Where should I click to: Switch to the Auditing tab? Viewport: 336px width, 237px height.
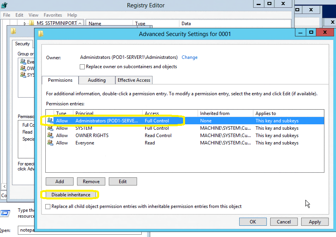click(x=97, y=80)
